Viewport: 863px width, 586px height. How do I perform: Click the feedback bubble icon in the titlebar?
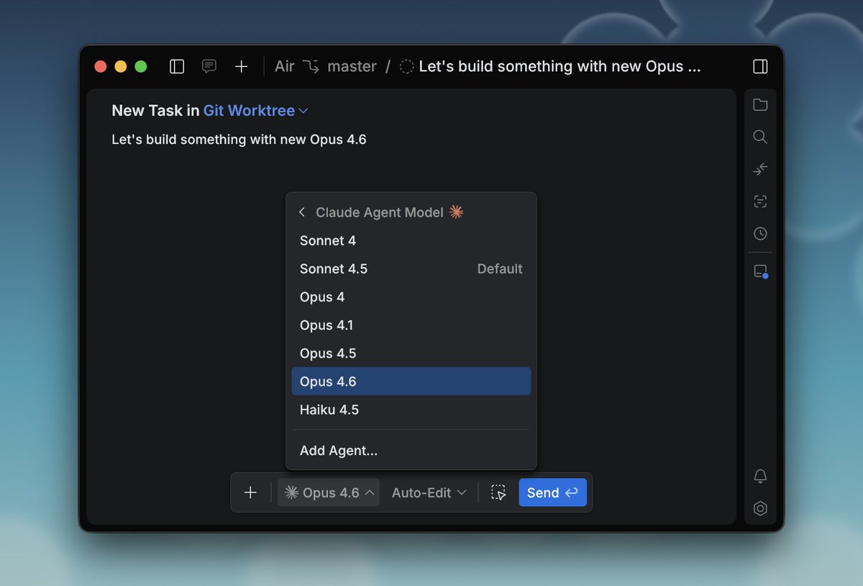pyautogui.click(x=209, y=66)
